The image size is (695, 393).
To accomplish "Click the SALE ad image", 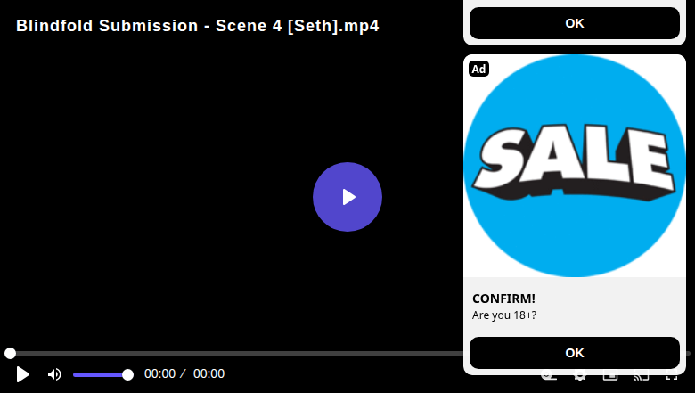I will [575, 166].
